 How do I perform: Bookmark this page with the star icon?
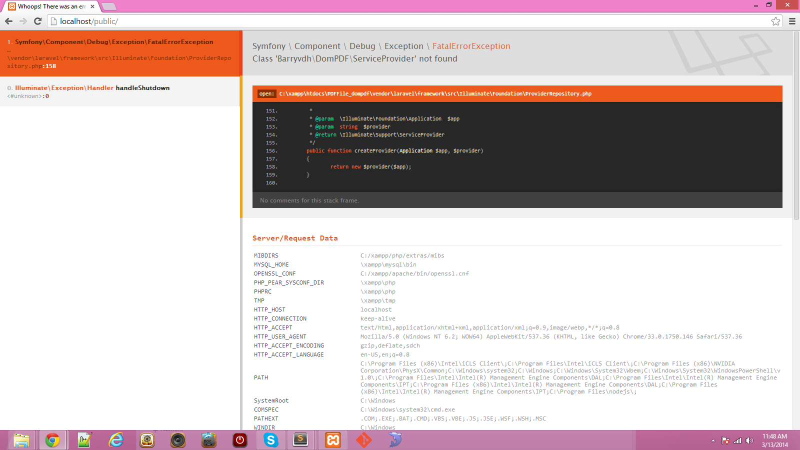(775, 21)
